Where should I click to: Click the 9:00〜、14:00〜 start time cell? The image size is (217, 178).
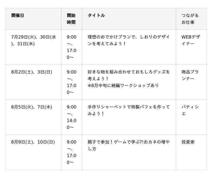[72, 117]
